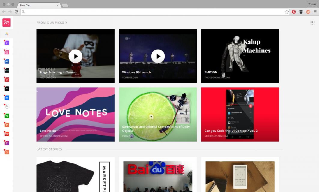This screenshot has width=319, height=192.
Task: Select the Dribbble source icon
Action: click(x=7, y=52)
